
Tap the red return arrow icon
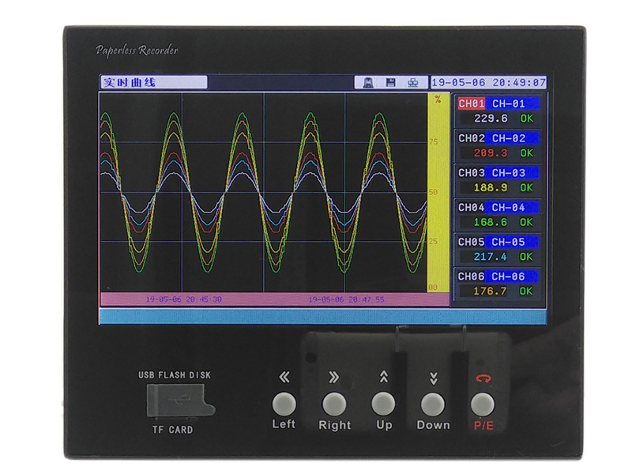(483, 378)
